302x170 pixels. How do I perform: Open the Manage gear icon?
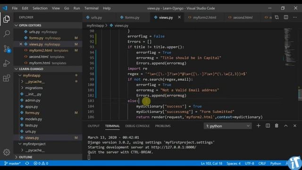point(6,152)
